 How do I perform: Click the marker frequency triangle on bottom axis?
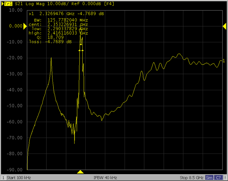click(80, 172)
